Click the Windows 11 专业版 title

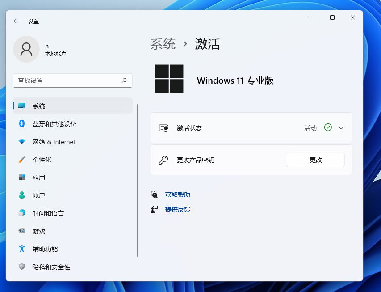coord(235,80)
